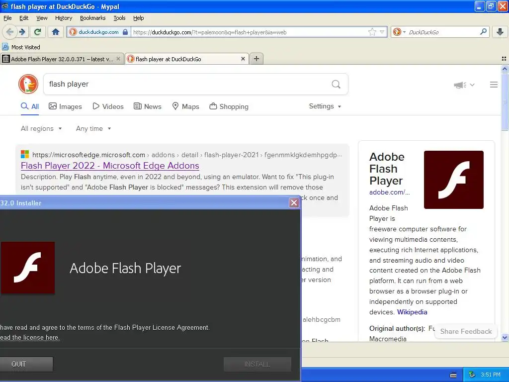Click the search magnifier in browser search box
Image resolution: width=509 pixels, height=382 pixels.
tap(483, 32)
